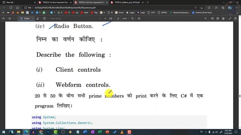Open the Play YouTube bookmark
Viewport: 241px width, 135px height.
pos(94,13)
